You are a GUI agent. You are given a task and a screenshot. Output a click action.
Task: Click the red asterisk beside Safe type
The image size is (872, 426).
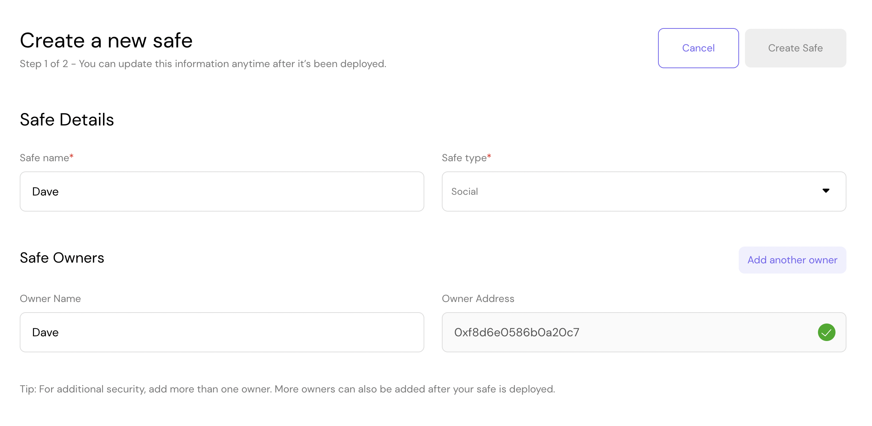[x=489, y=156]
